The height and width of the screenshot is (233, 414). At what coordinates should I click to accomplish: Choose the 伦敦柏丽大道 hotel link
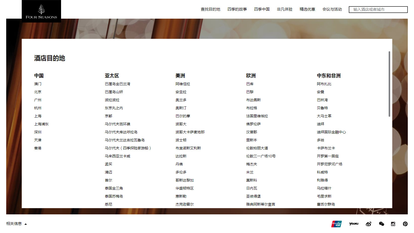point(257,148)
